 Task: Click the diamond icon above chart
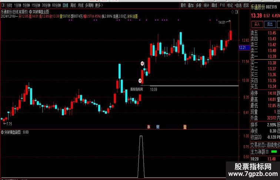pyautogui.click(x=232, y=12)
